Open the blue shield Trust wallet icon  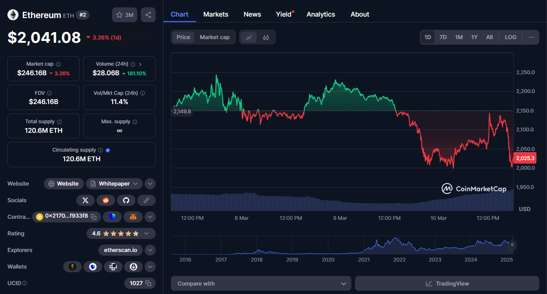tap(93, 267)
